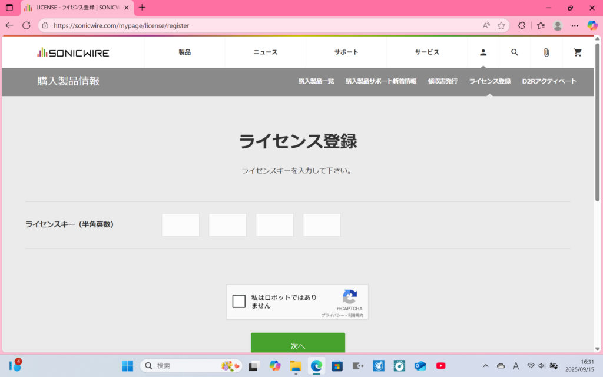Screen dimensions: 603x377
Task: Add page to favorites star icon
Action: point(501,25)
